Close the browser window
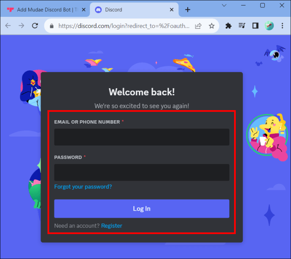 (282, 5)
